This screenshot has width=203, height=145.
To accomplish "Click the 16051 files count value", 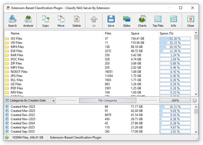I will coord(109,72).
